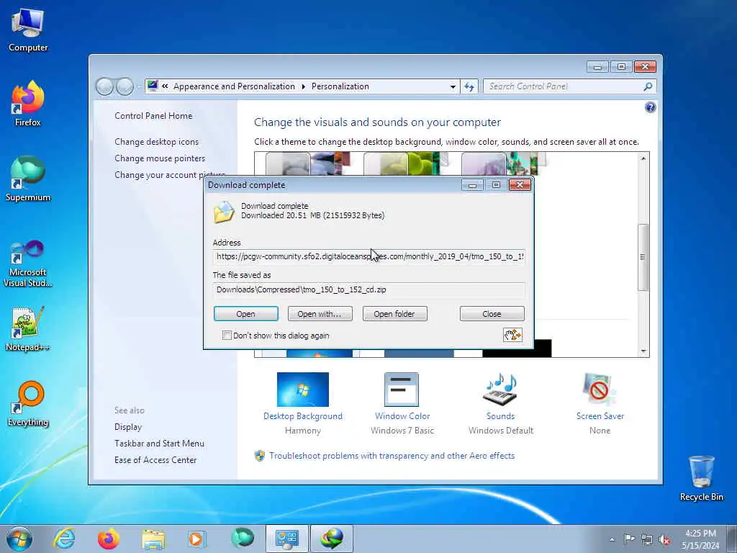Click the theme list scrollbar thumb
This screenshot has width=737, height=553.
coord(643,257)
